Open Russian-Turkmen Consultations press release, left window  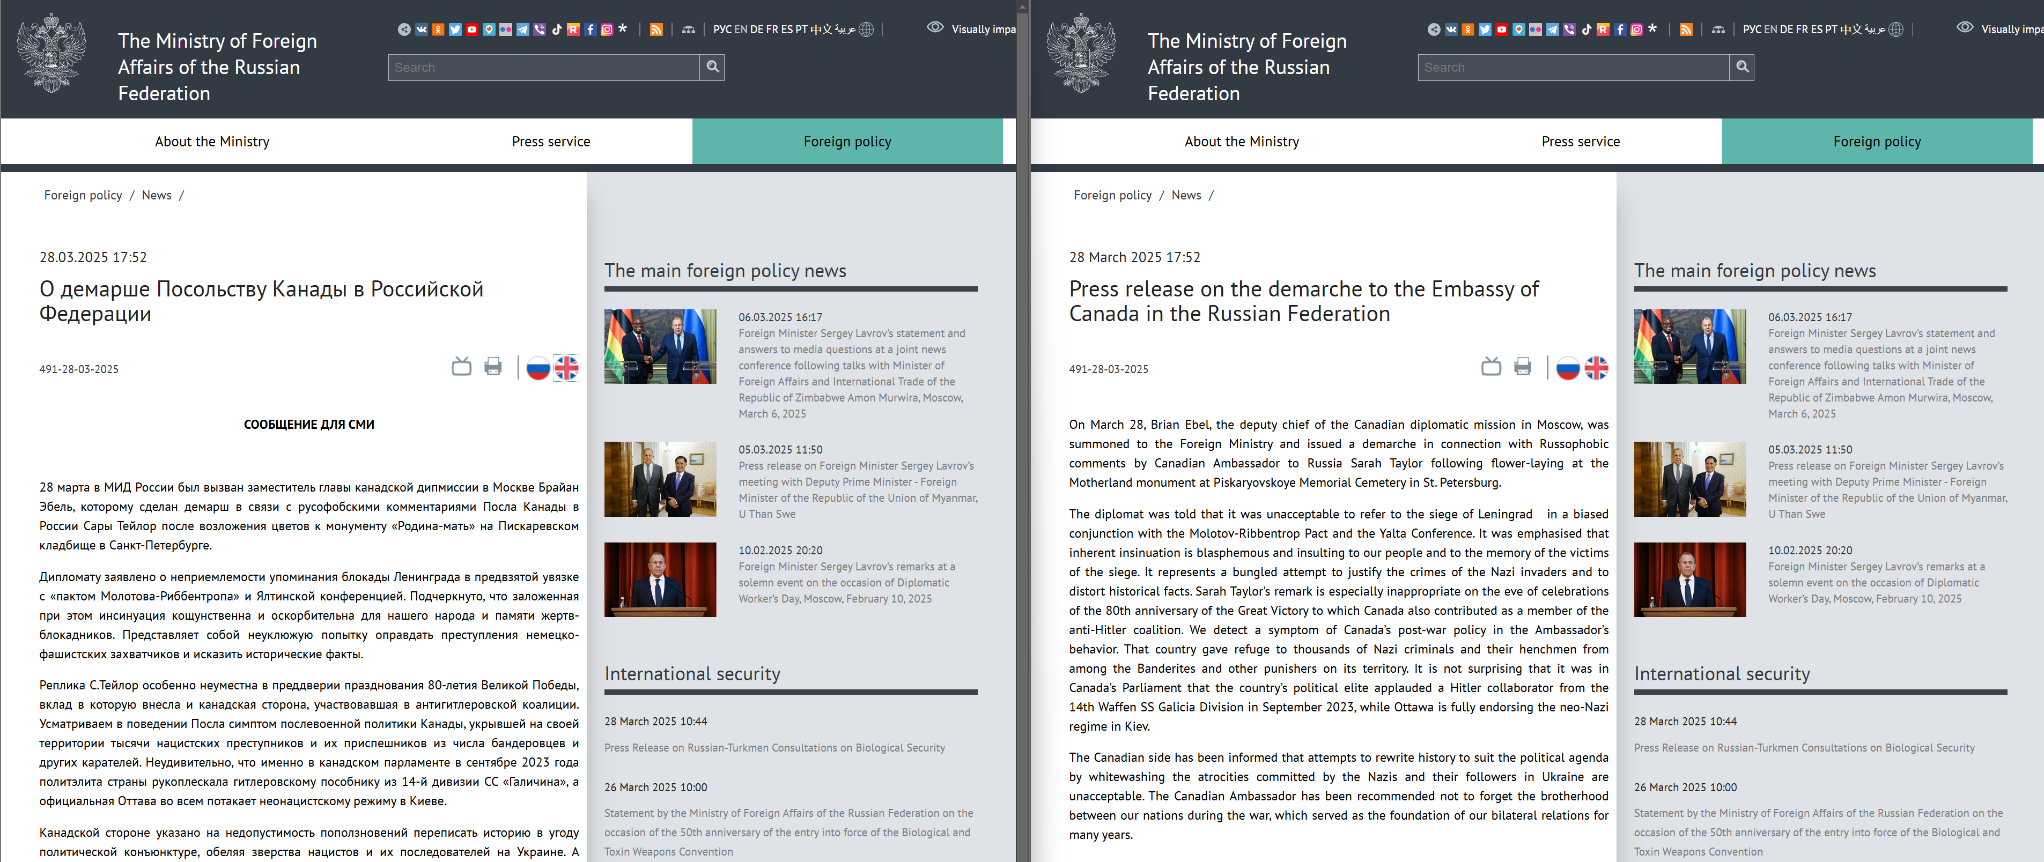click(x=774, y=748)
